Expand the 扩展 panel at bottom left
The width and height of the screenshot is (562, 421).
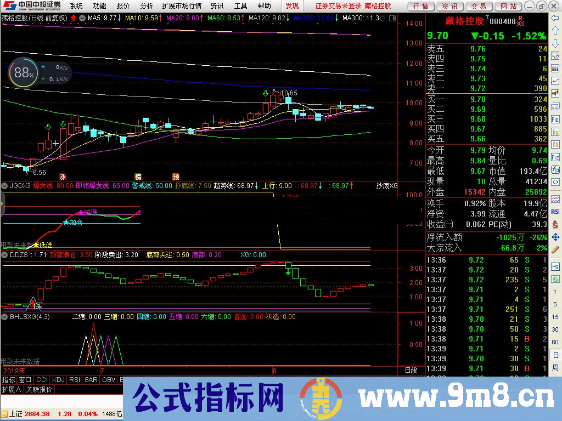11,389
